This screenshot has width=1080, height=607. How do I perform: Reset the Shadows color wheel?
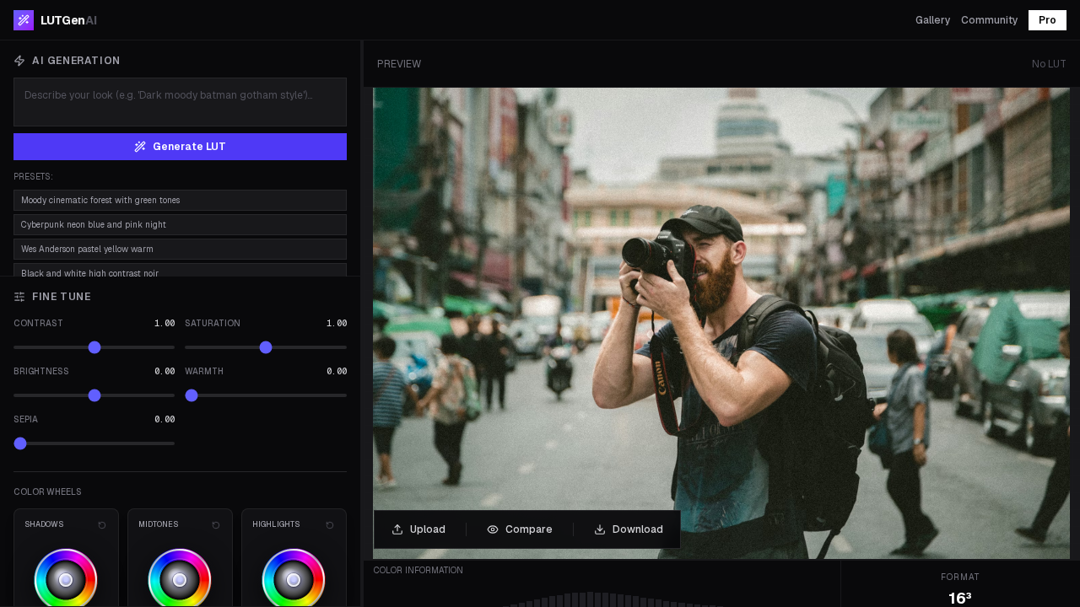tap(101, 524)
